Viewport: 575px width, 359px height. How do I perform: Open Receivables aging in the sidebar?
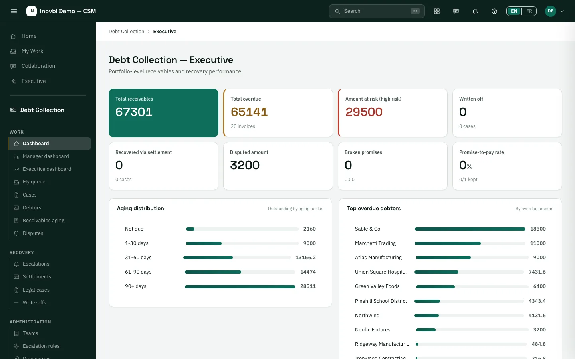click(50, 221)
